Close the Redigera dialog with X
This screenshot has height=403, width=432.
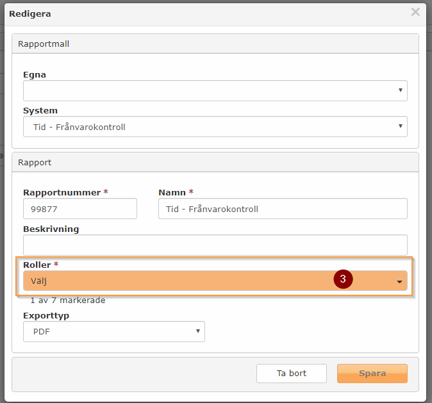tap(415, 12)
